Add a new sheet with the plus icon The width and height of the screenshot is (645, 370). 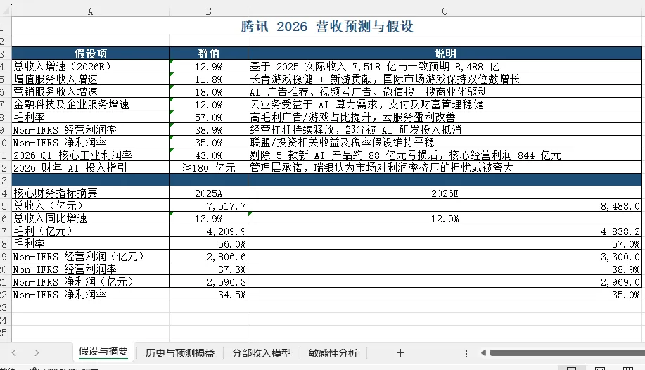coord(400,352)
